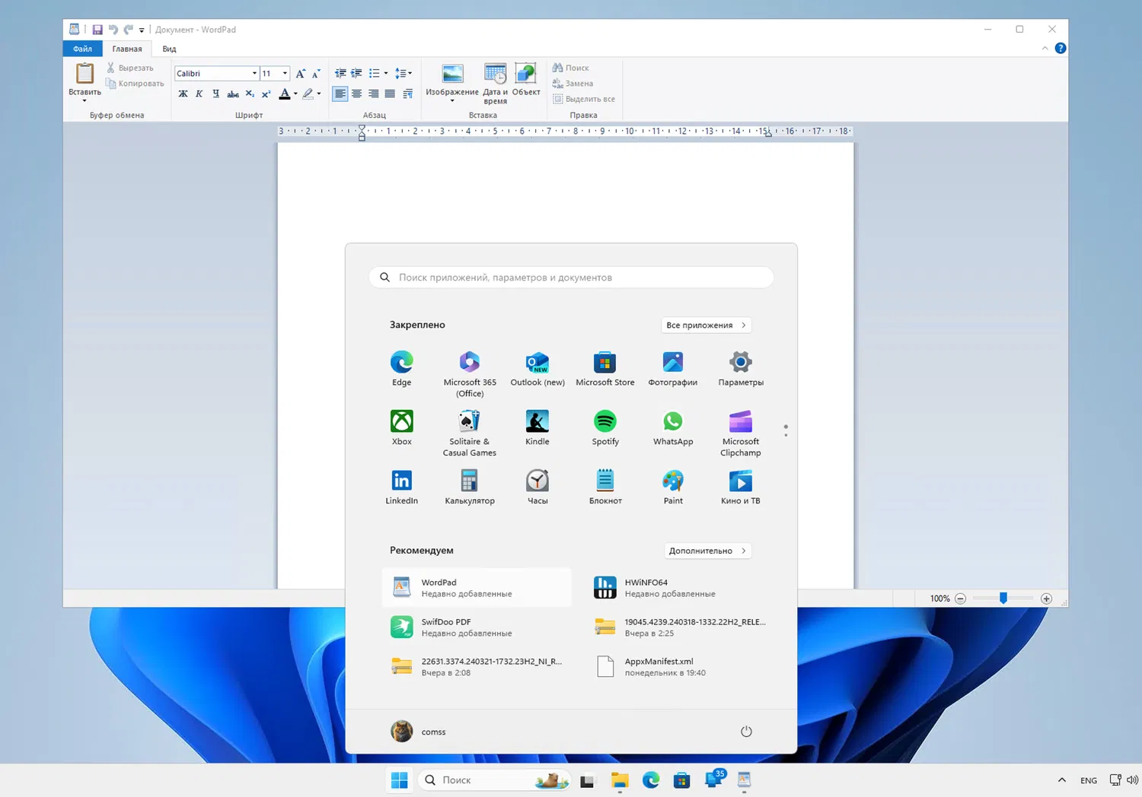Open Spotify from the pinned apps
The height and width of the screenshot is (797, 1142).
click(604, 422)
